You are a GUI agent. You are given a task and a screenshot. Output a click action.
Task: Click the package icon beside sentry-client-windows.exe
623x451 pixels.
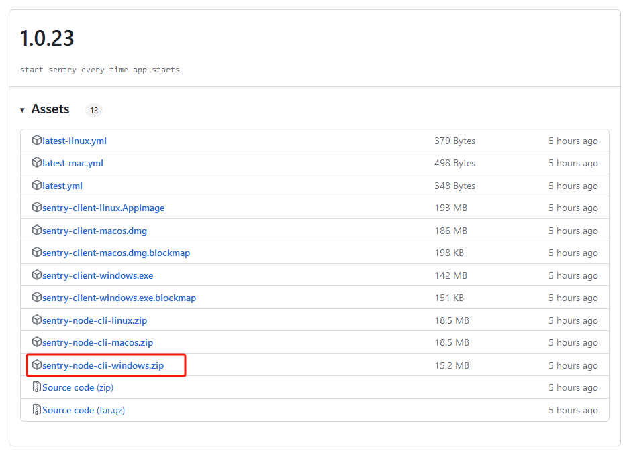36,275
